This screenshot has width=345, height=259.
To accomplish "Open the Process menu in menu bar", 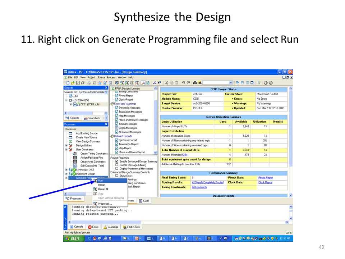I will [x=111, y=78].
